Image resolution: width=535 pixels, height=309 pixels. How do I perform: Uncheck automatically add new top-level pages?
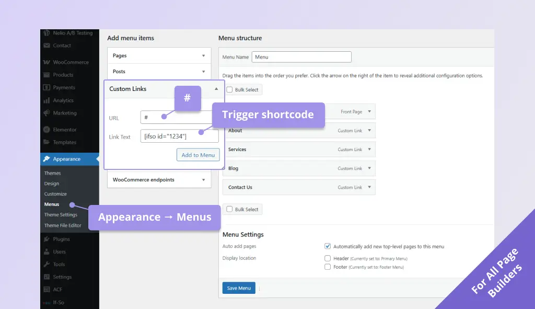pyautogui.click(x=328, y=246)
